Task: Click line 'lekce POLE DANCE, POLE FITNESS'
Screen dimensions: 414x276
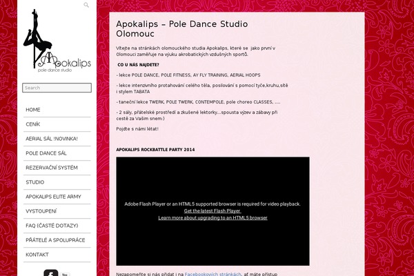Action: [x=188, y=75]
